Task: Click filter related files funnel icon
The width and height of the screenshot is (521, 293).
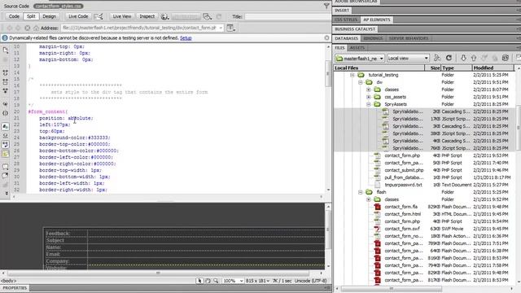Action: point(326,6)
